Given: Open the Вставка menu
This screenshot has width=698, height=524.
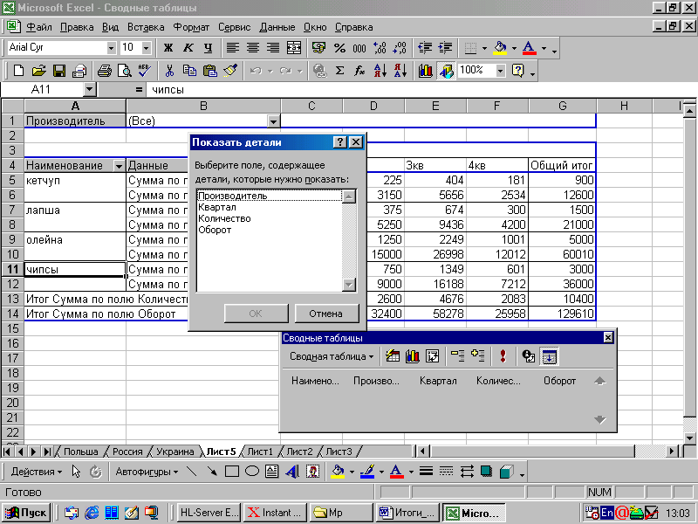Looking at the screenshot, I should pos(146,27).
